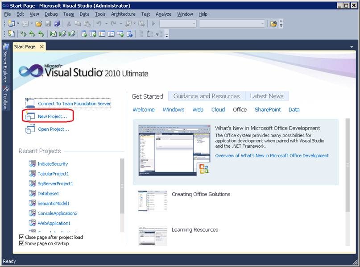The height and width of the screenshot is (267, 360).
Task: Click the Navigate Backward icon
Action: click(x=128, y=23)
